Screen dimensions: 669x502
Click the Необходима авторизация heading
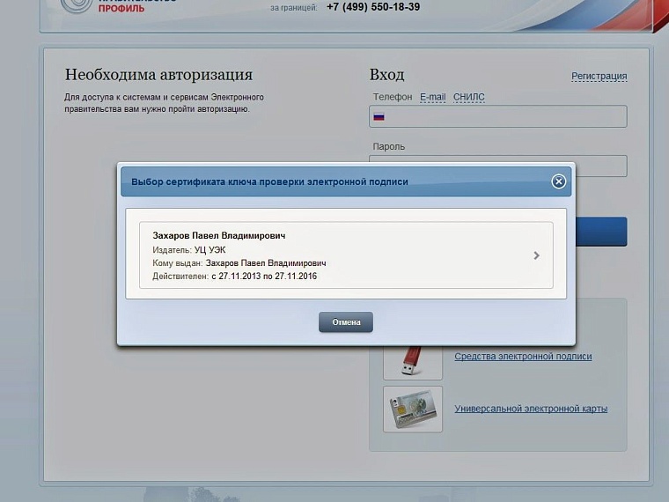pyautogui.click(x=158, y=75)
